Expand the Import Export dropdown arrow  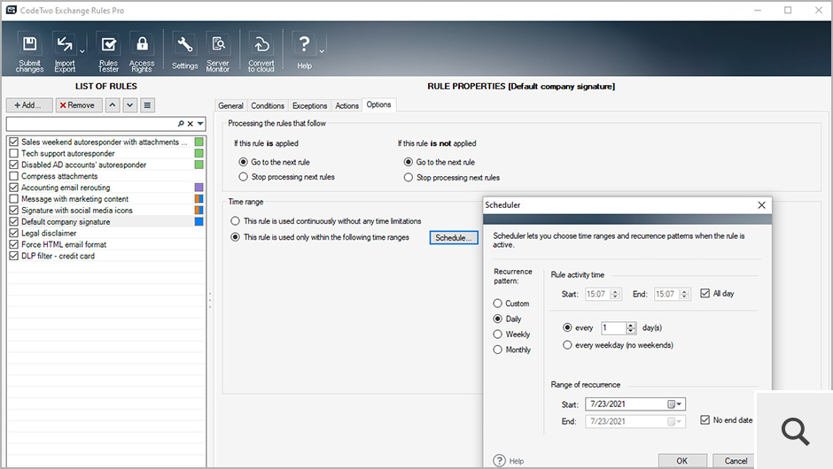82,51
